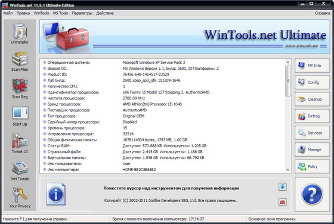Click the large blue question mark help icon

pos(312,194)
